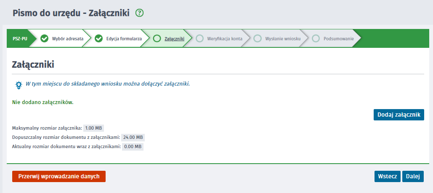The height and width of the screenshot is (193, 433).
Task: Click the italic hint about attaching załączniki
Action: tap(108, 84)
